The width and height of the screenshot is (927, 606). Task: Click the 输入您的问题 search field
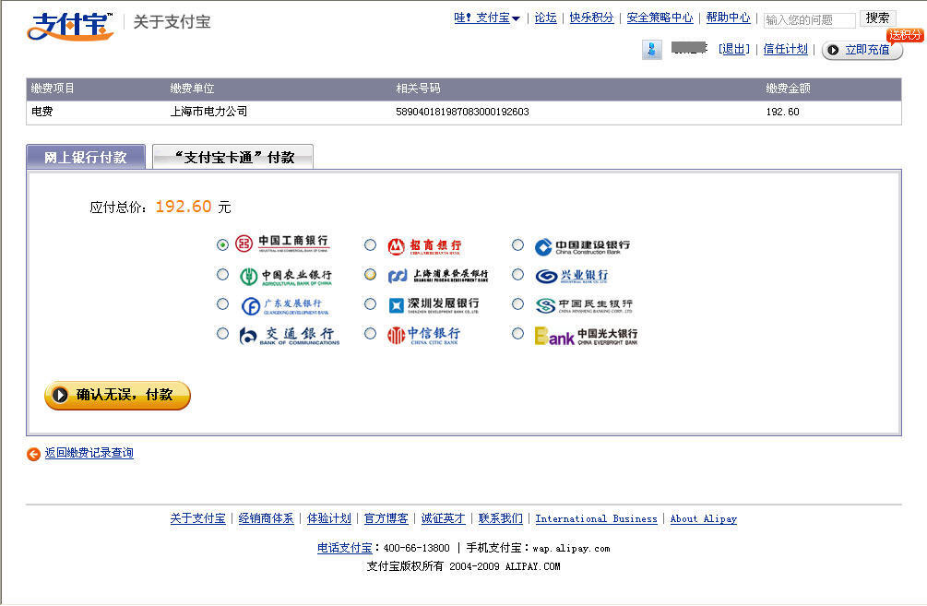[x=809, y=19]
